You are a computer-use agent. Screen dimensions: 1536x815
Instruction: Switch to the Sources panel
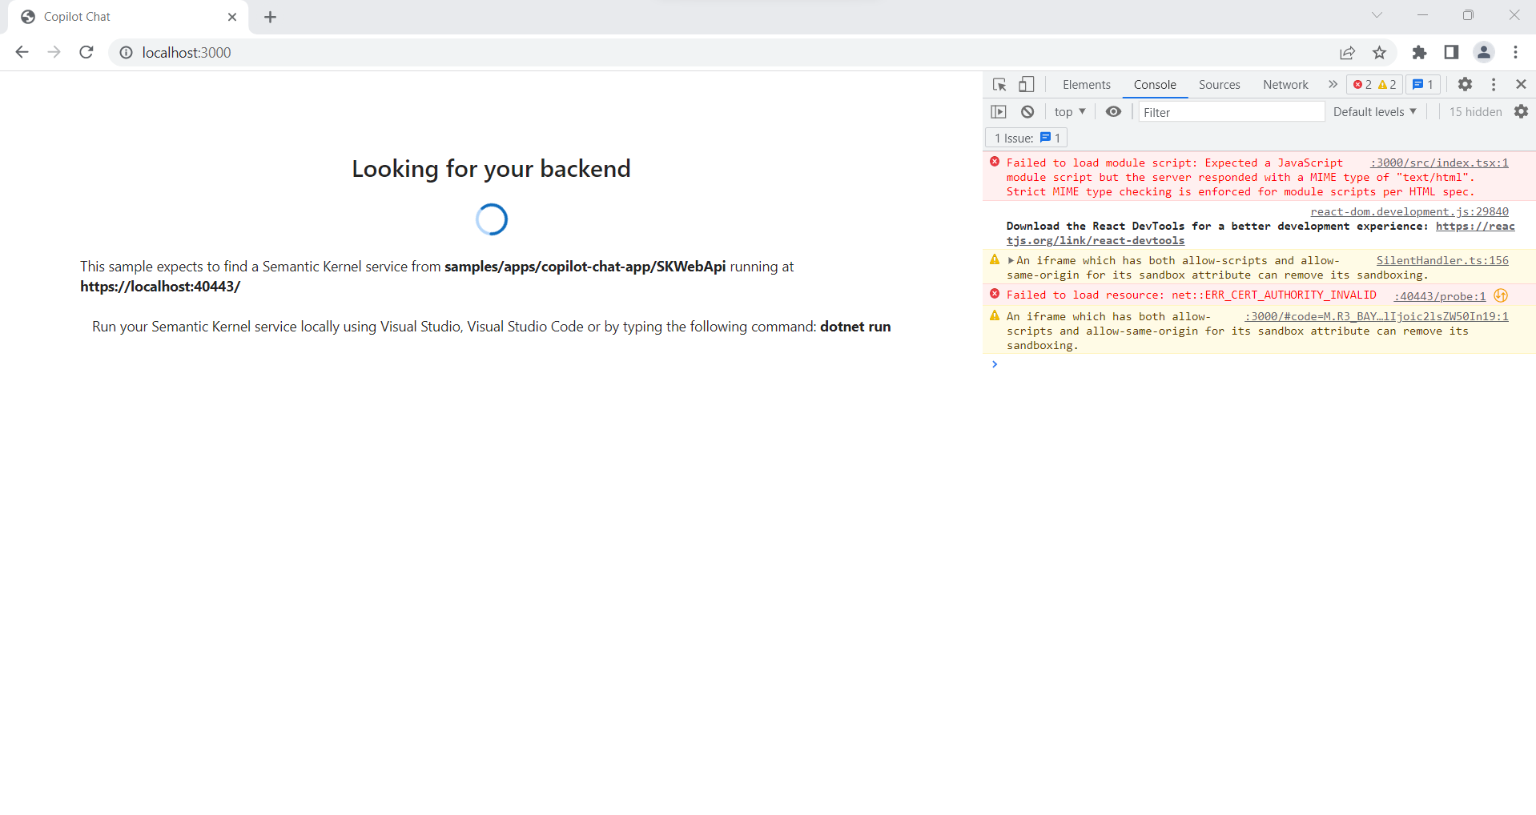(x=1219, y=85)
